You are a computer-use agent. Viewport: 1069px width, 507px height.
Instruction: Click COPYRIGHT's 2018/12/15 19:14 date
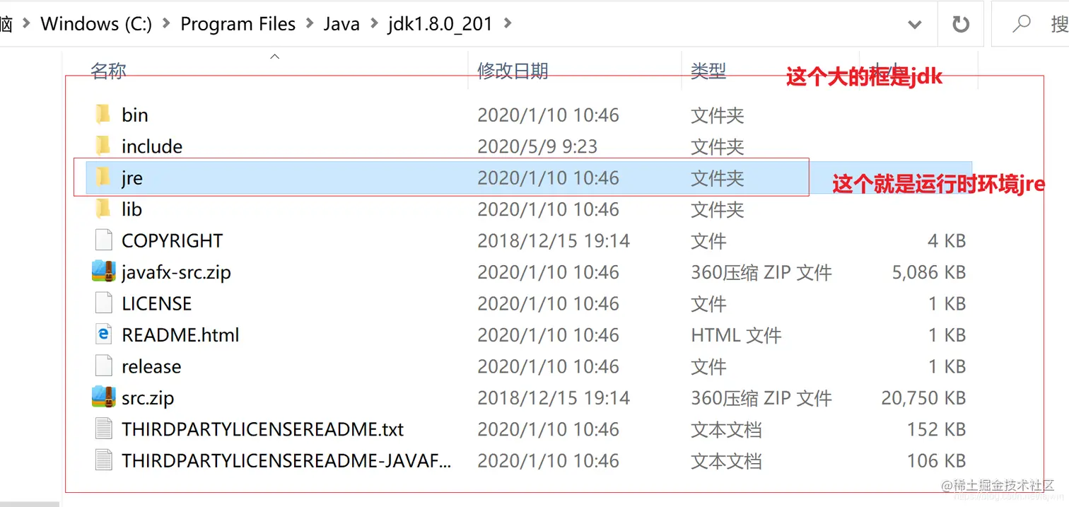tap(554, 240)
